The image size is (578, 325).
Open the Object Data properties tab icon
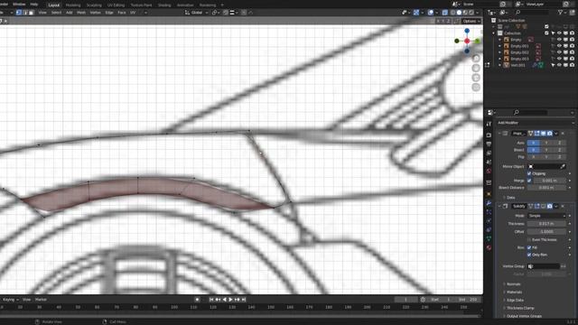[x=489, y=238]
